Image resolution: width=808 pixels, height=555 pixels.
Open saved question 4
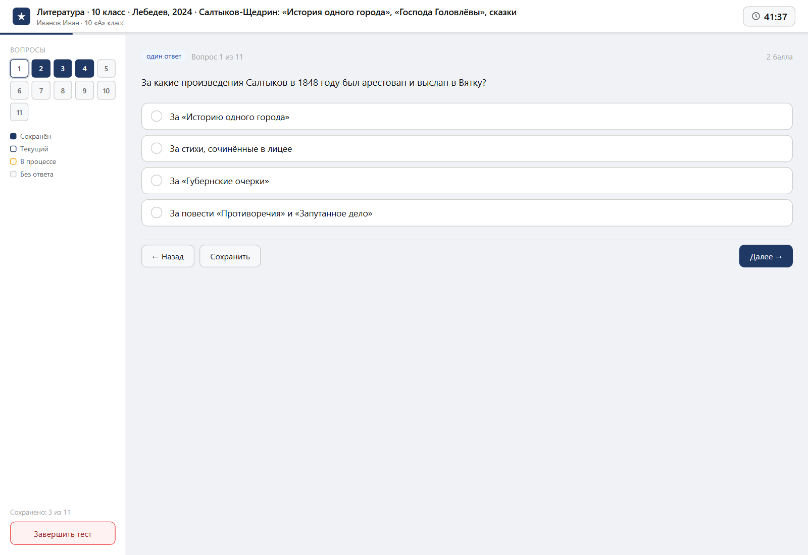point(84,69)
